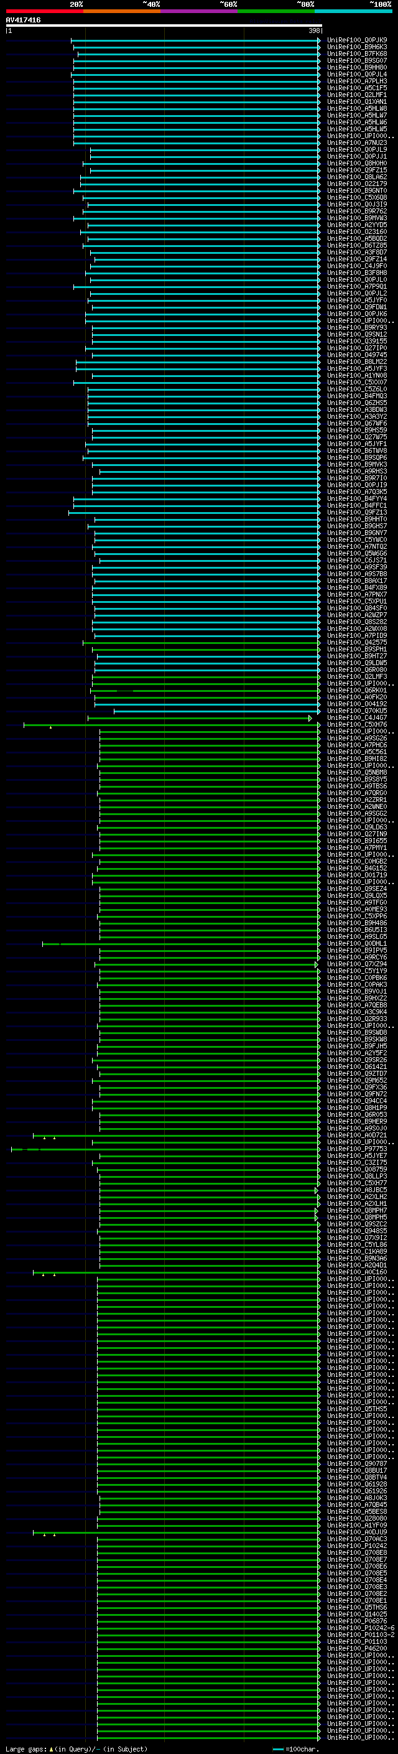Select the UniRef100_B8LM22 label
The width and height of the screenshot is (398, 1754).
click(357, 362)
